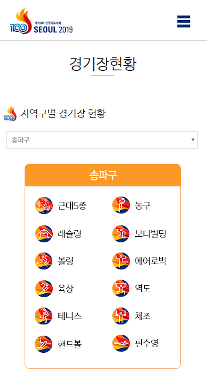Select the 송파구 orange card header

click(103, 175)
